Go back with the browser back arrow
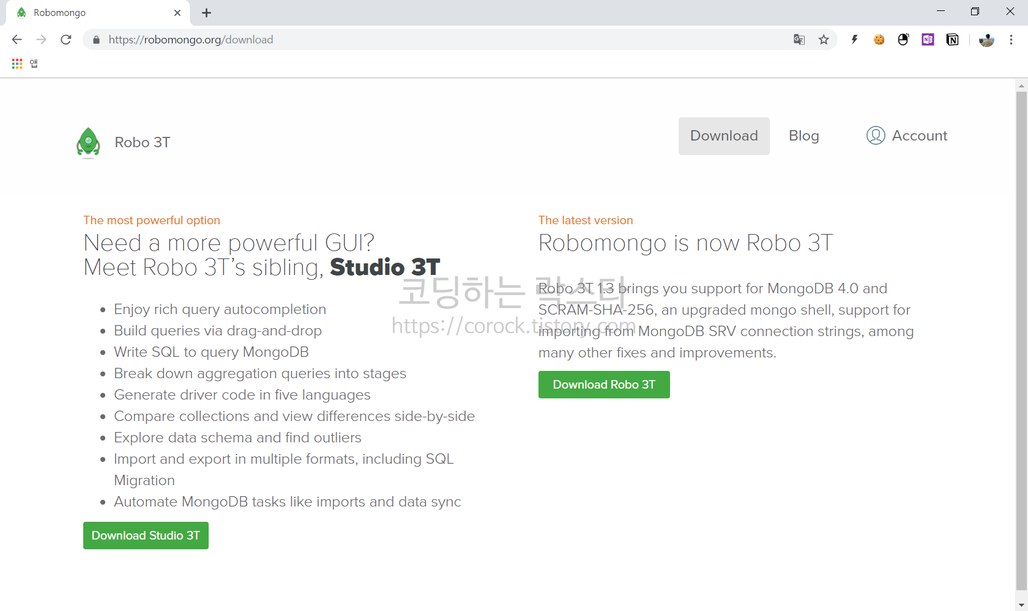This screenshot has width=1028, height=611. tap(17, 40)
